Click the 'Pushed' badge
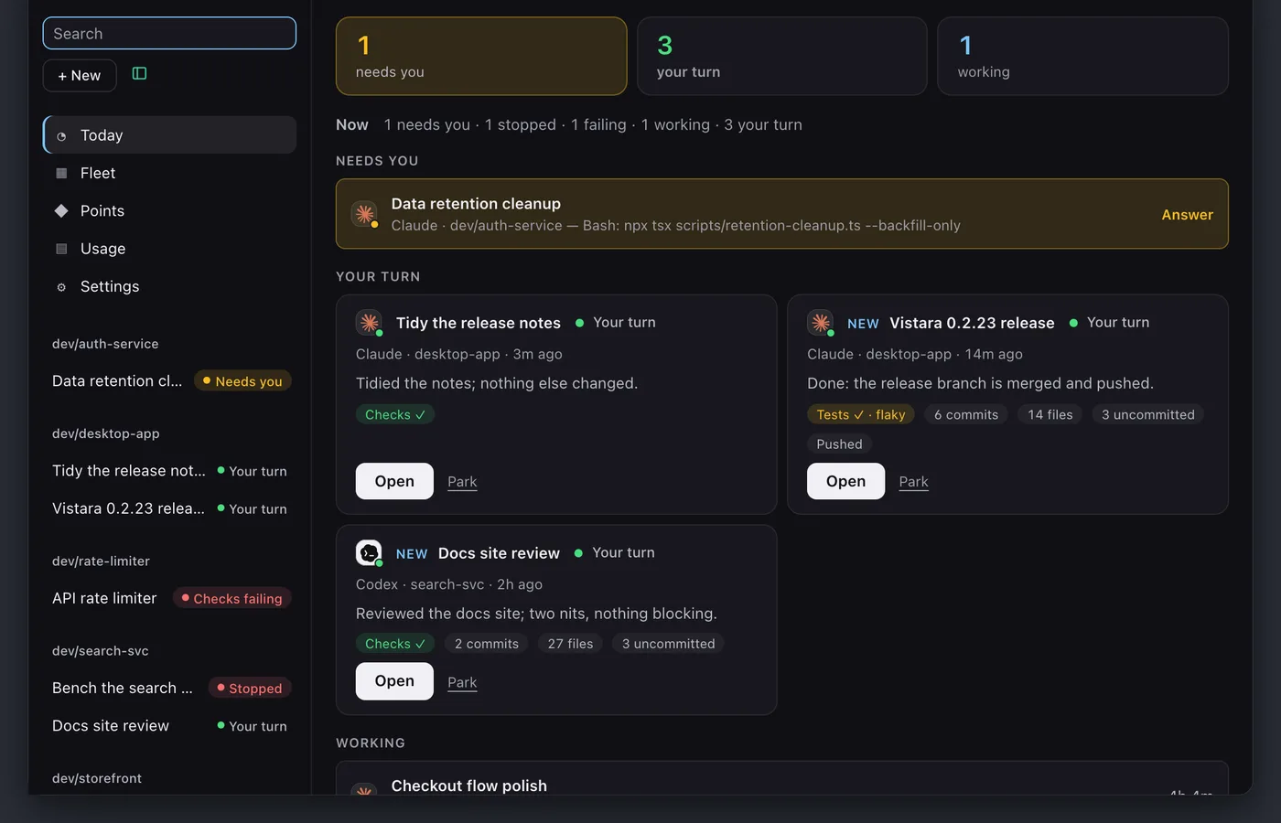 tap(839, 444)
